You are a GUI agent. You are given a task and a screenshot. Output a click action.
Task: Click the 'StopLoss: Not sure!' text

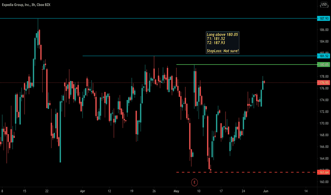click(222, 51)
